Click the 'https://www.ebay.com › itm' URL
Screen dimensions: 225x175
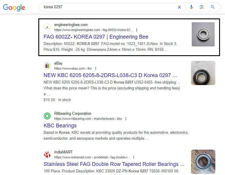click(x=73, y=68)
